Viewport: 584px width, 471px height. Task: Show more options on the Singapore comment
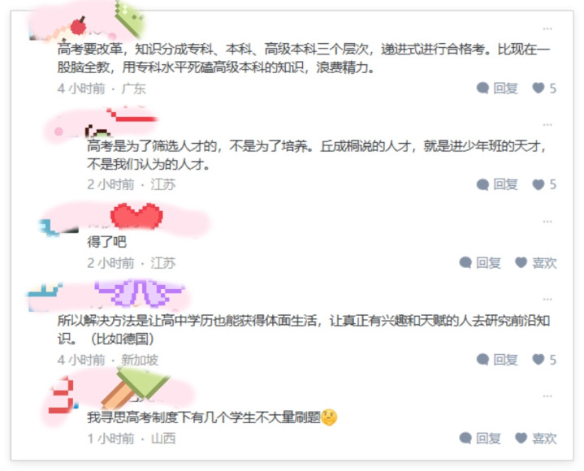[x=547, y=300]
